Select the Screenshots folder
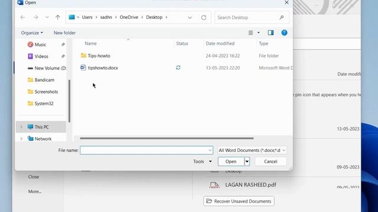The image size is (378, 212). [46, 92]
